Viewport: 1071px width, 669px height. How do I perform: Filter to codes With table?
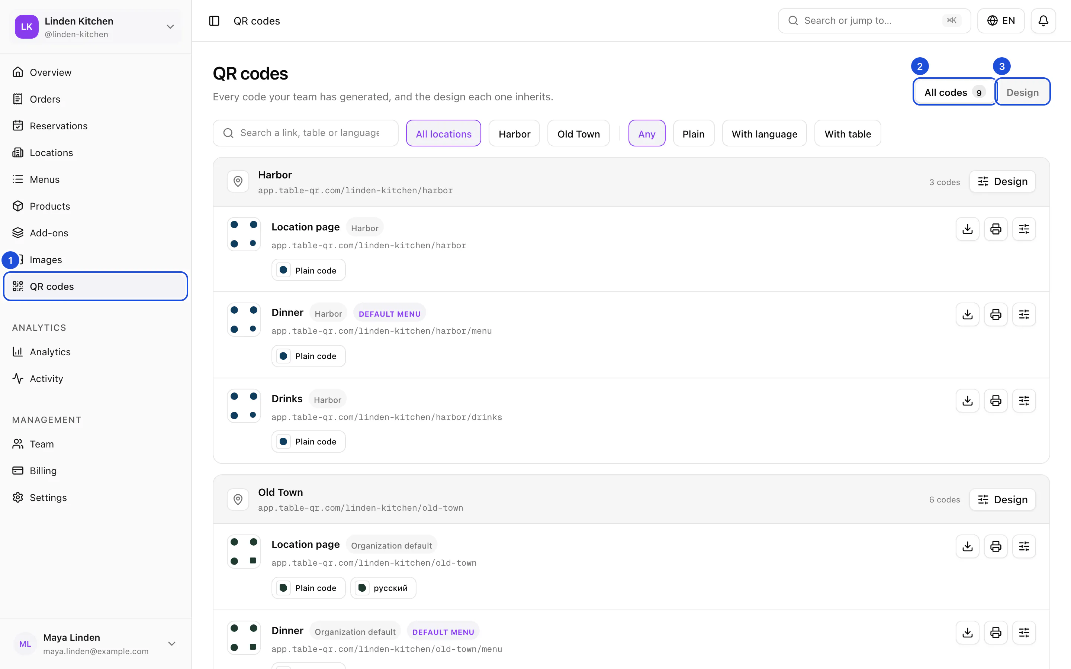[x=848, y=133]
